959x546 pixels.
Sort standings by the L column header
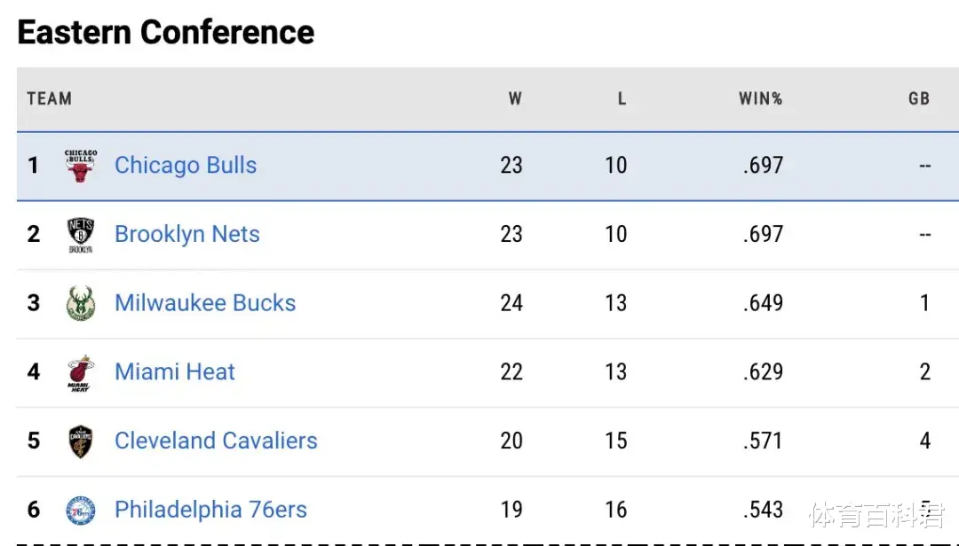click(622, 99)
